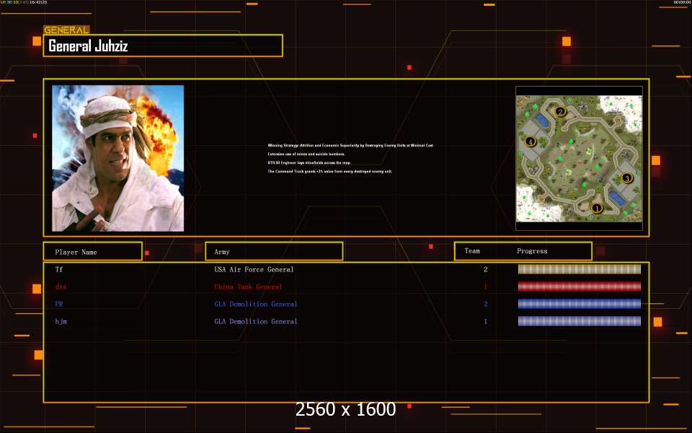
Task: Click the red loading progress bar
Action: pos(579,287)
